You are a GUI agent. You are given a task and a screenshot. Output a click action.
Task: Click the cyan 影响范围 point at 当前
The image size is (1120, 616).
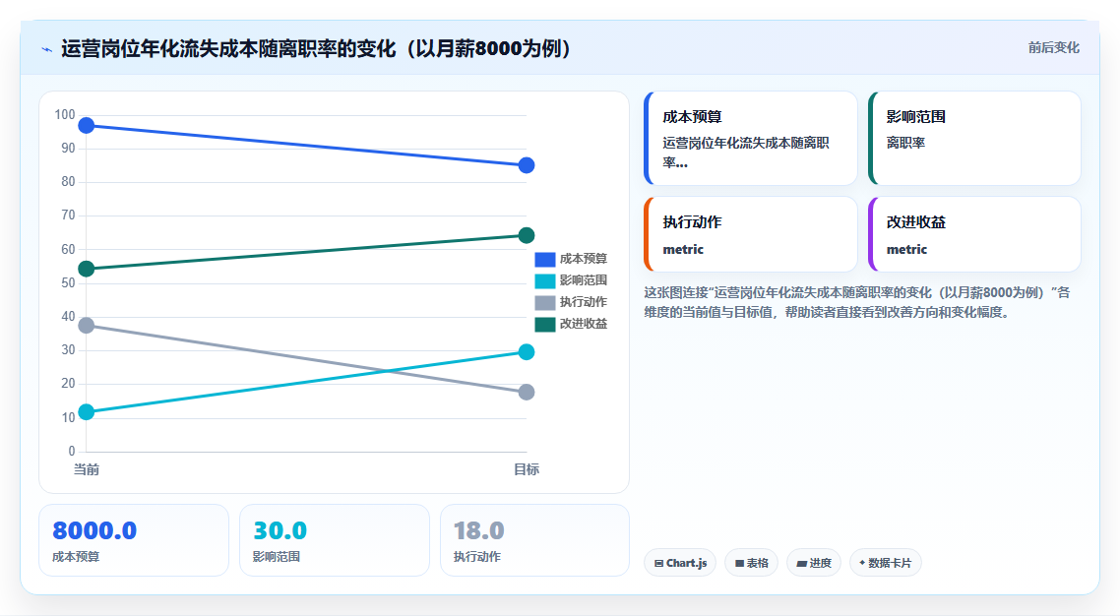click(87, 412)
